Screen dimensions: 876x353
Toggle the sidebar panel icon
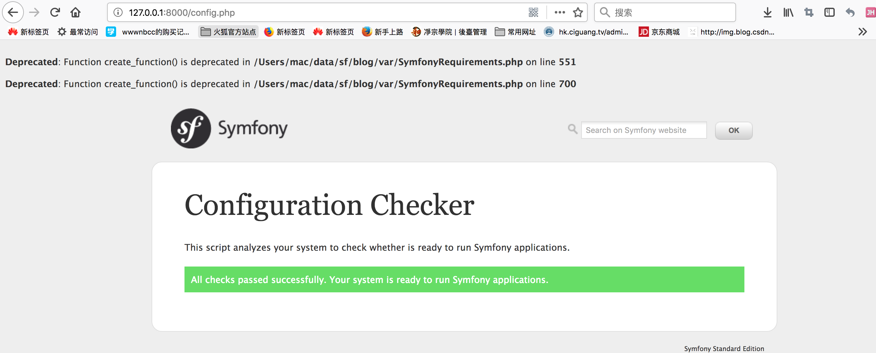[x=830, y=13]
